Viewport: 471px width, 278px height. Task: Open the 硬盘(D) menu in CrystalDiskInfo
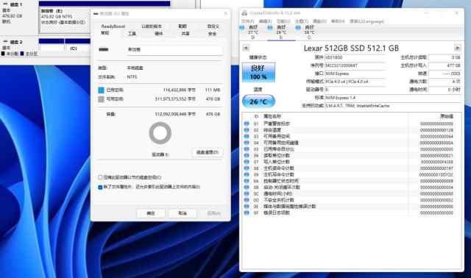tap(319, 21)
